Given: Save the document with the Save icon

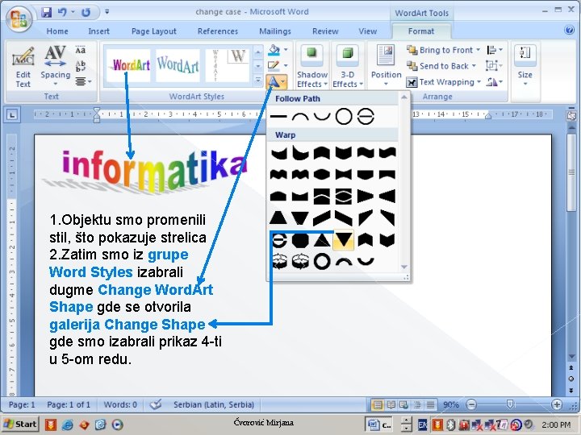Looking at the screenshot, I should (x=46, y=12).
